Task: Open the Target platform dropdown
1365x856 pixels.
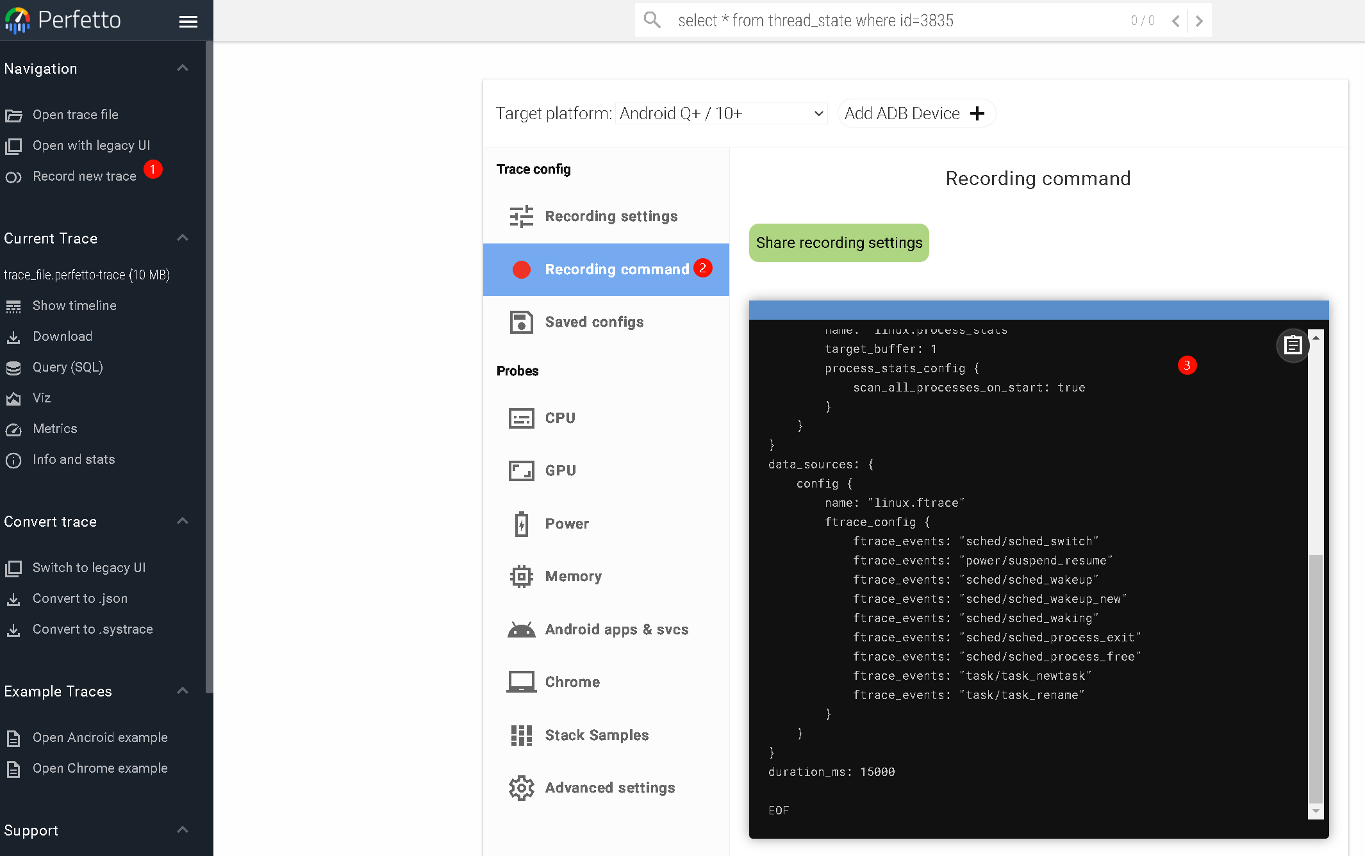Action: point(721,113)
